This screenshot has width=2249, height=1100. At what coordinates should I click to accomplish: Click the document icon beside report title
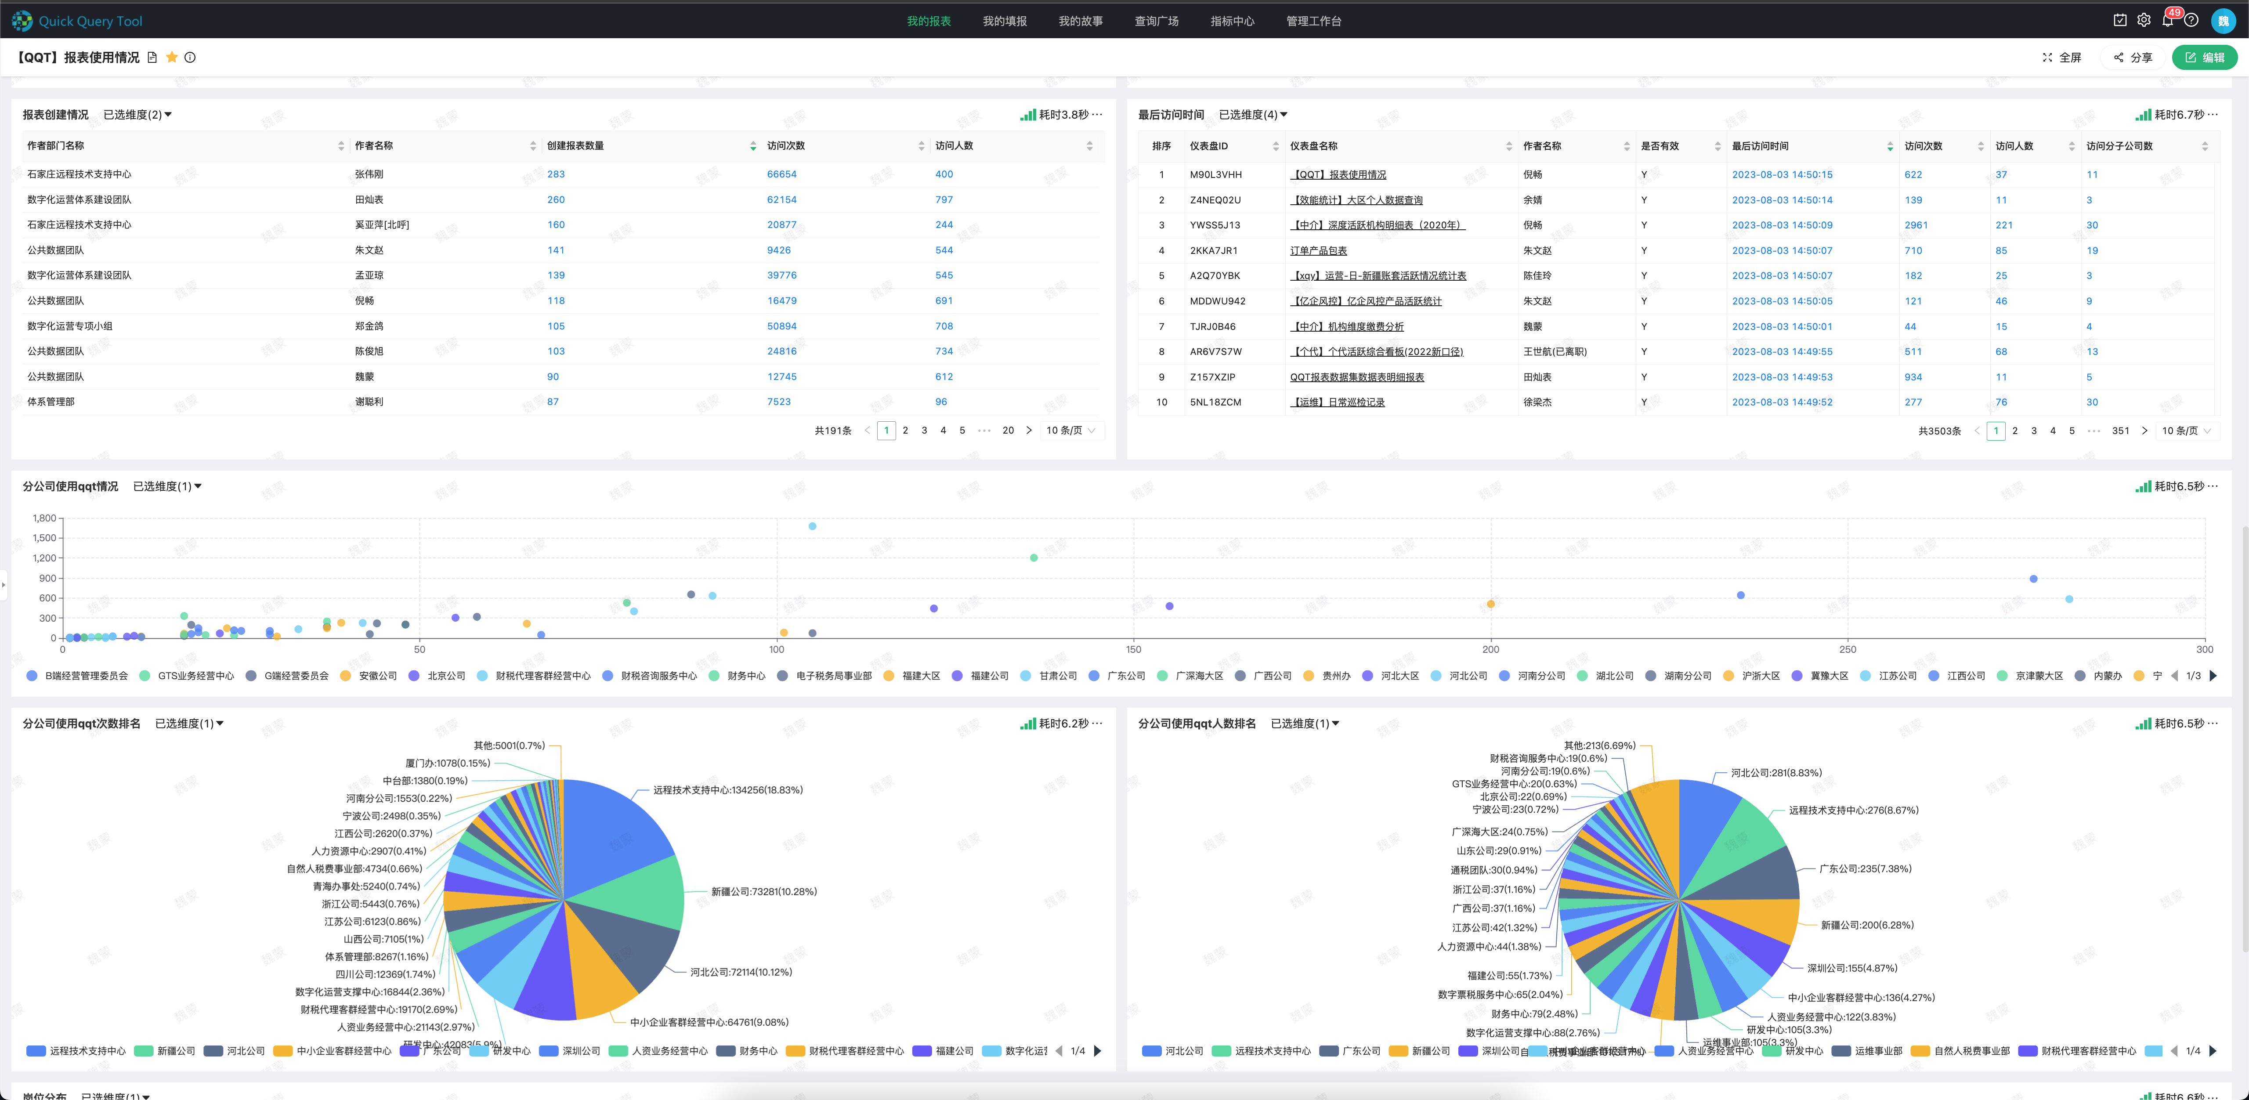[152, 58]
